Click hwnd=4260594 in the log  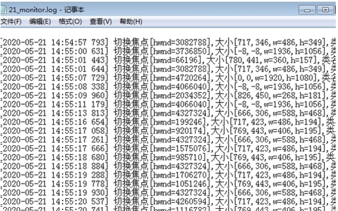[x=181, y=201]
